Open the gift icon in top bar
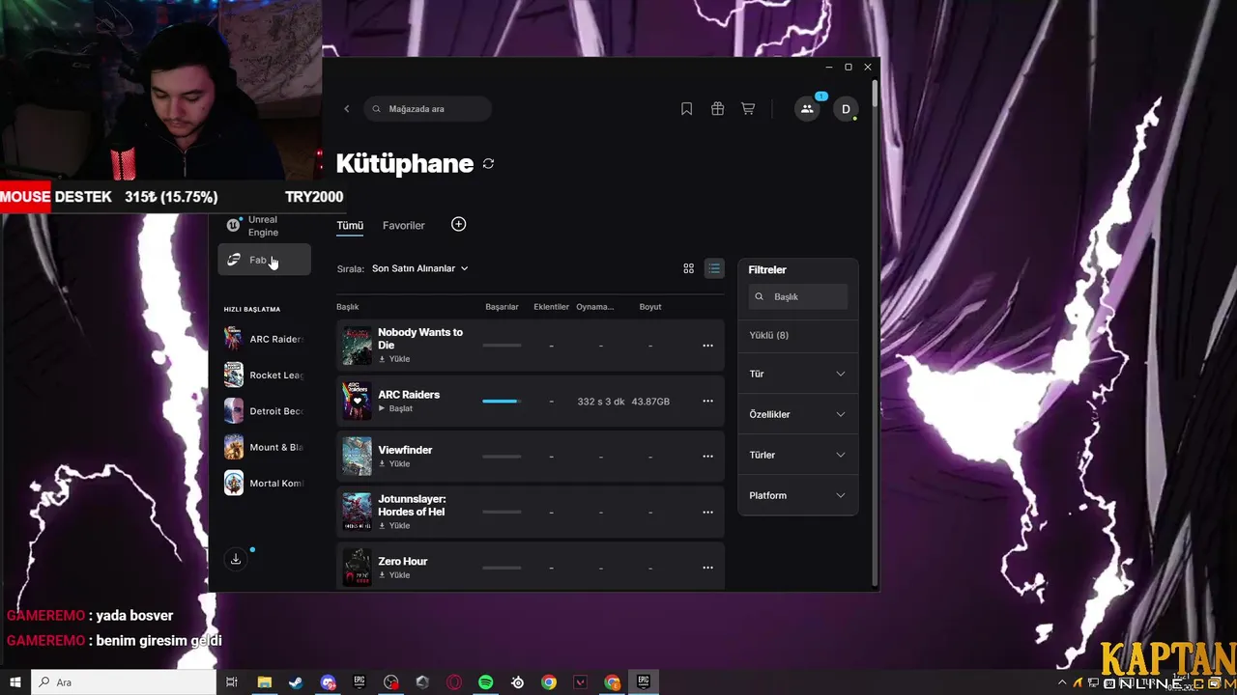Viewport: 1237px width, 695px height. click(717, 109)
